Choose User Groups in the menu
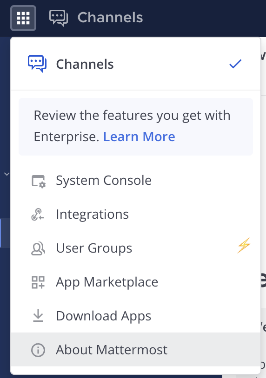This screenshot has height=378, width=266. [136, 248]
